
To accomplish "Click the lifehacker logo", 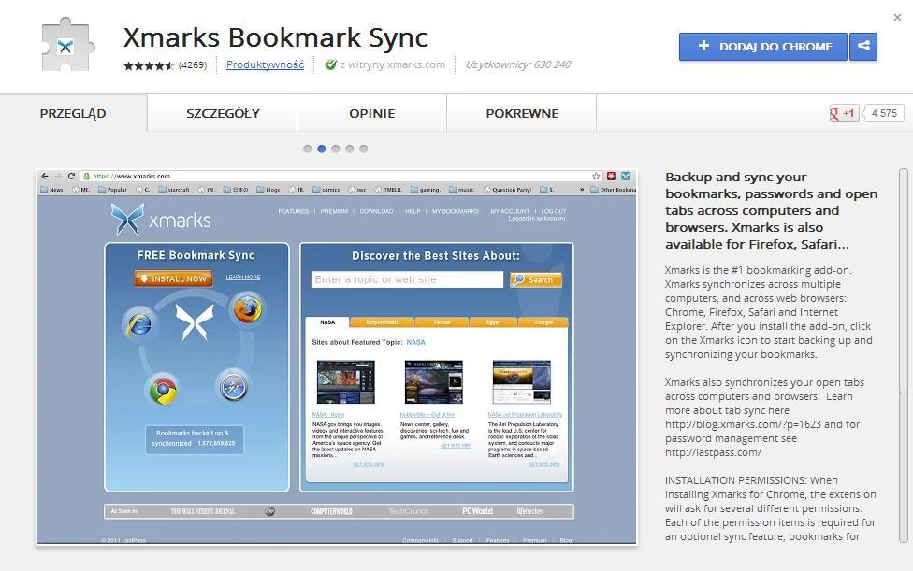I will [x=529, y=511].
